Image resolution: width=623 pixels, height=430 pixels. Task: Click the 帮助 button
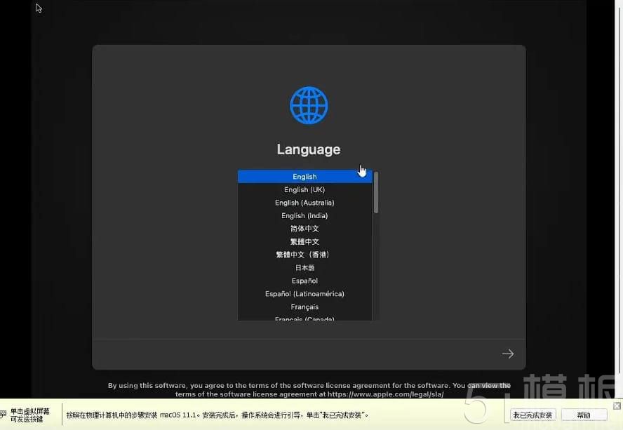pyautogui.click(x=584, y=414)
